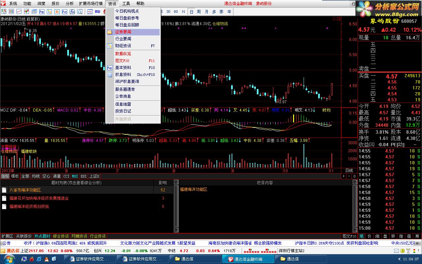Screen dimensions: 422x264
Task: Click the 公告 label in the news ticker
Action: (x=7, y=243)
